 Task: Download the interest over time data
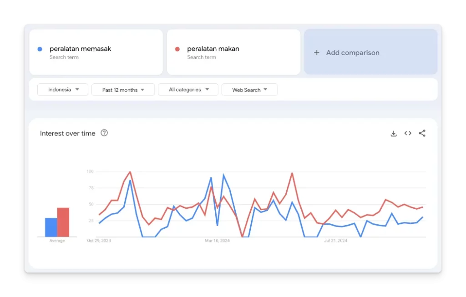click(394, 134)
